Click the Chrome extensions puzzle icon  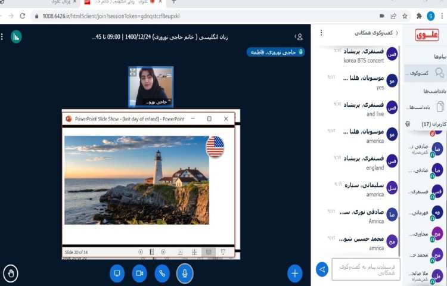pos(419,16)
